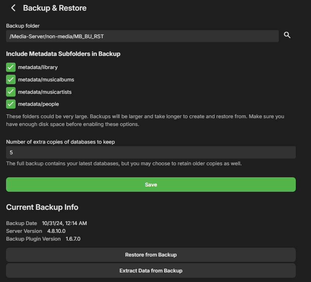Click the 'metadata/people' label text
The image size is (311, 282).
point(38,104)
